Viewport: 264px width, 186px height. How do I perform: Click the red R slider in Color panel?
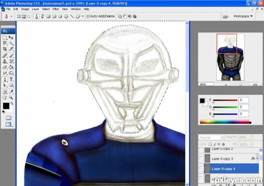(225, 100)
